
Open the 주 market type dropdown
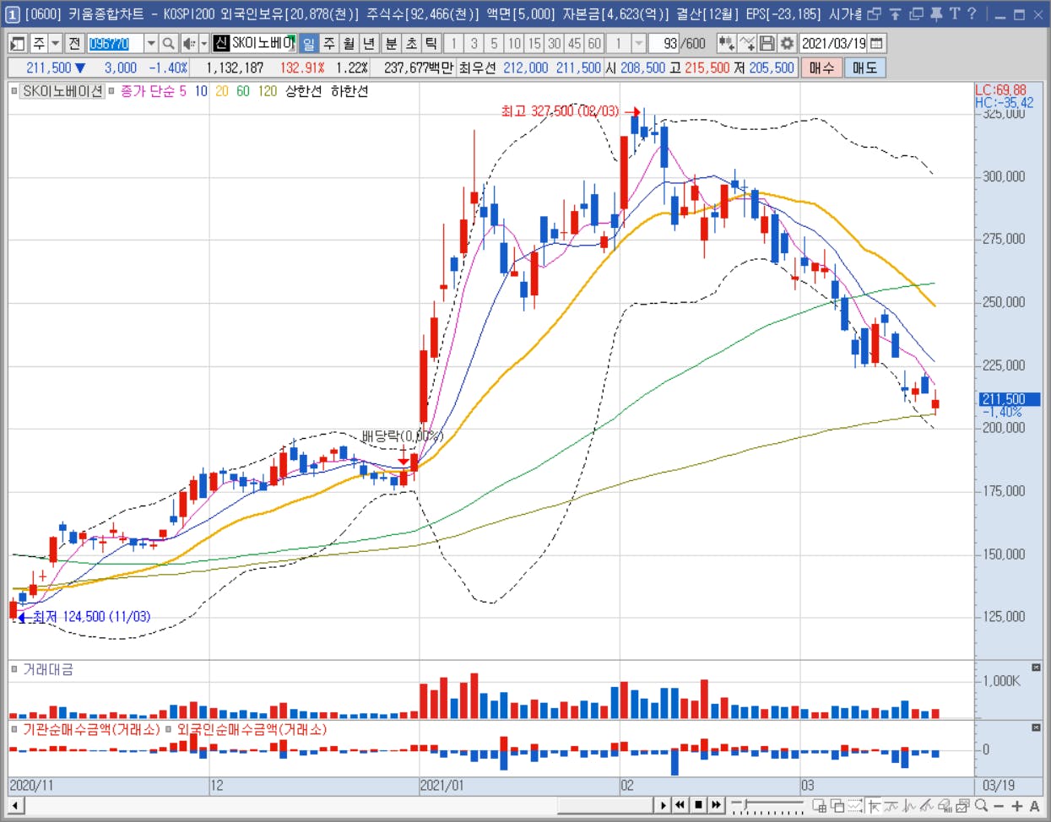coord(56,43)
